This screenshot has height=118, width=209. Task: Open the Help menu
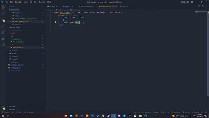pyautogui.click(x=49, y=2)
